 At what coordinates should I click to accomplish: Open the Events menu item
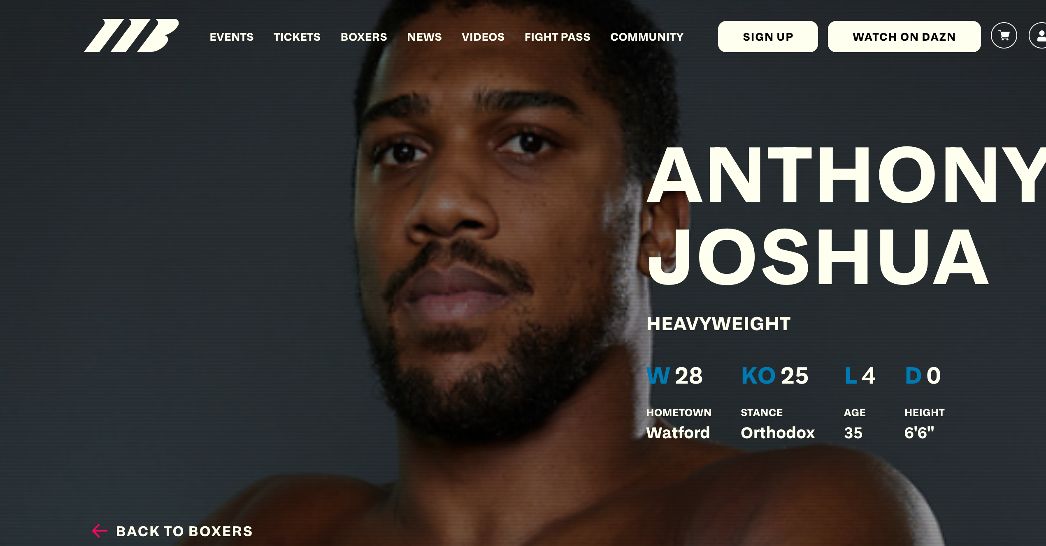coord(232,37)
